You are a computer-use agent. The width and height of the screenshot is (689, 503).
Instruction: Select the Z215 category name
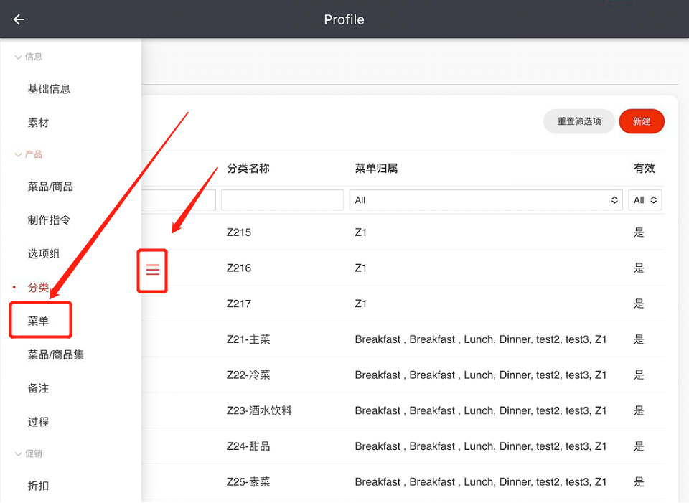tap(239, 232)
